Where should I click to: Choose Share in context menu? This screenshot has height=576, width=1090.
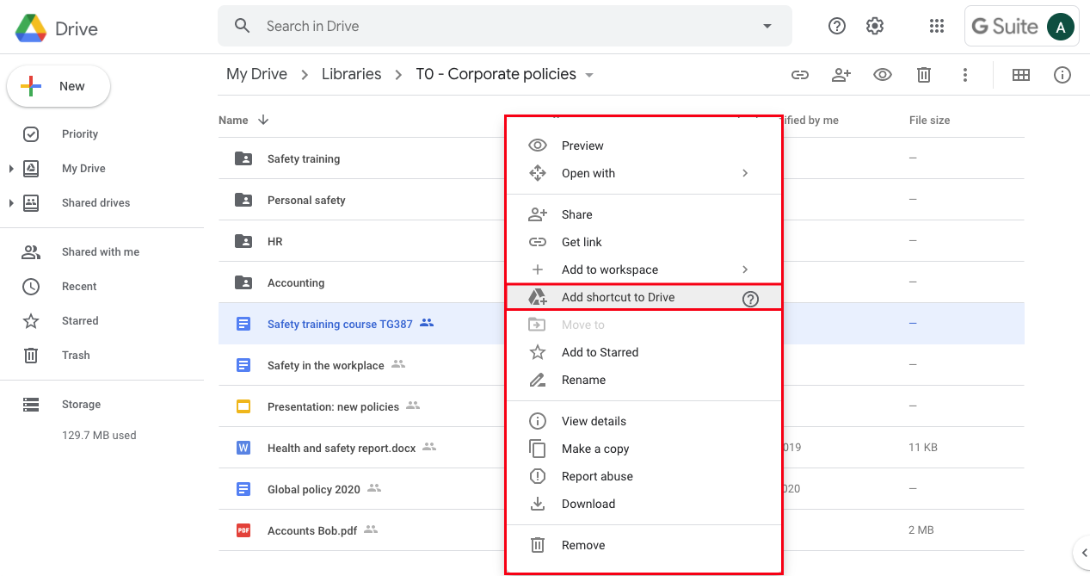click(x=644, y=214)
